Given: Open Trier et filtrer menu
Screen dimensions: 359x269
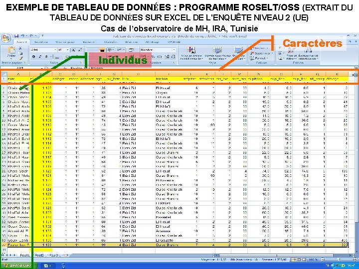Looking at the screenshot, I should (x=291, y=54).
